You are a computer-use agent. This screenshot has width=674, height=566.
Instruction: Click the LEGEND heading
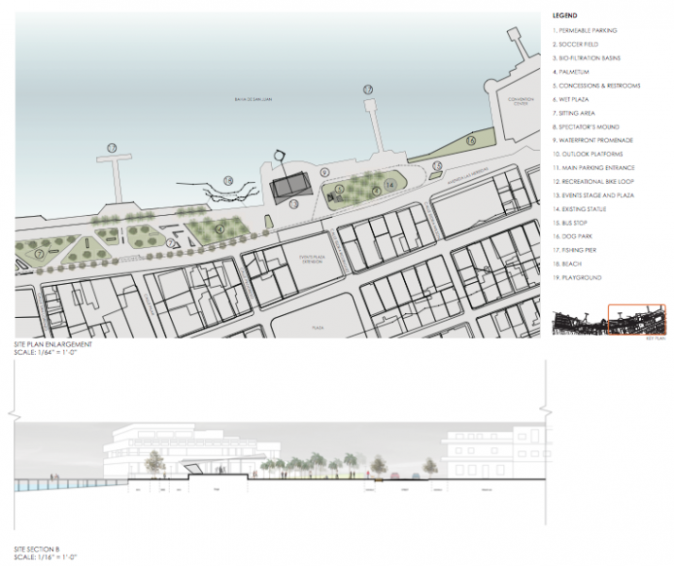[x=564, y=16]
